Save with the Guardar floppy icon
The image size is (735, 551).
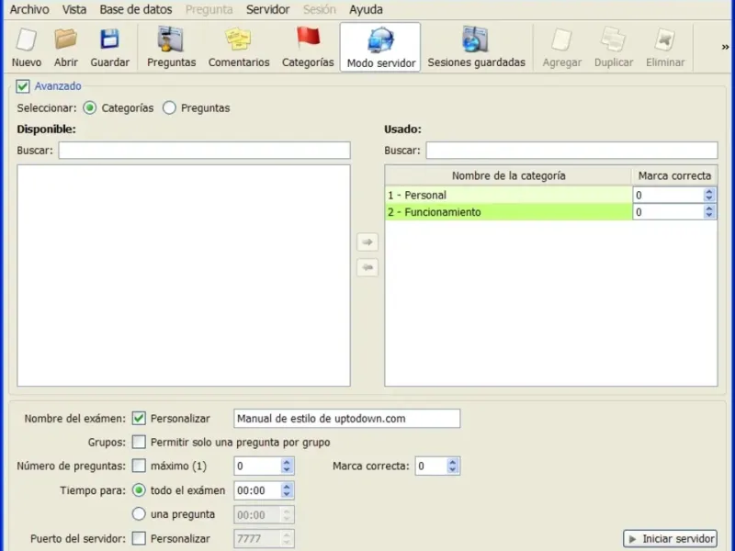109,47
